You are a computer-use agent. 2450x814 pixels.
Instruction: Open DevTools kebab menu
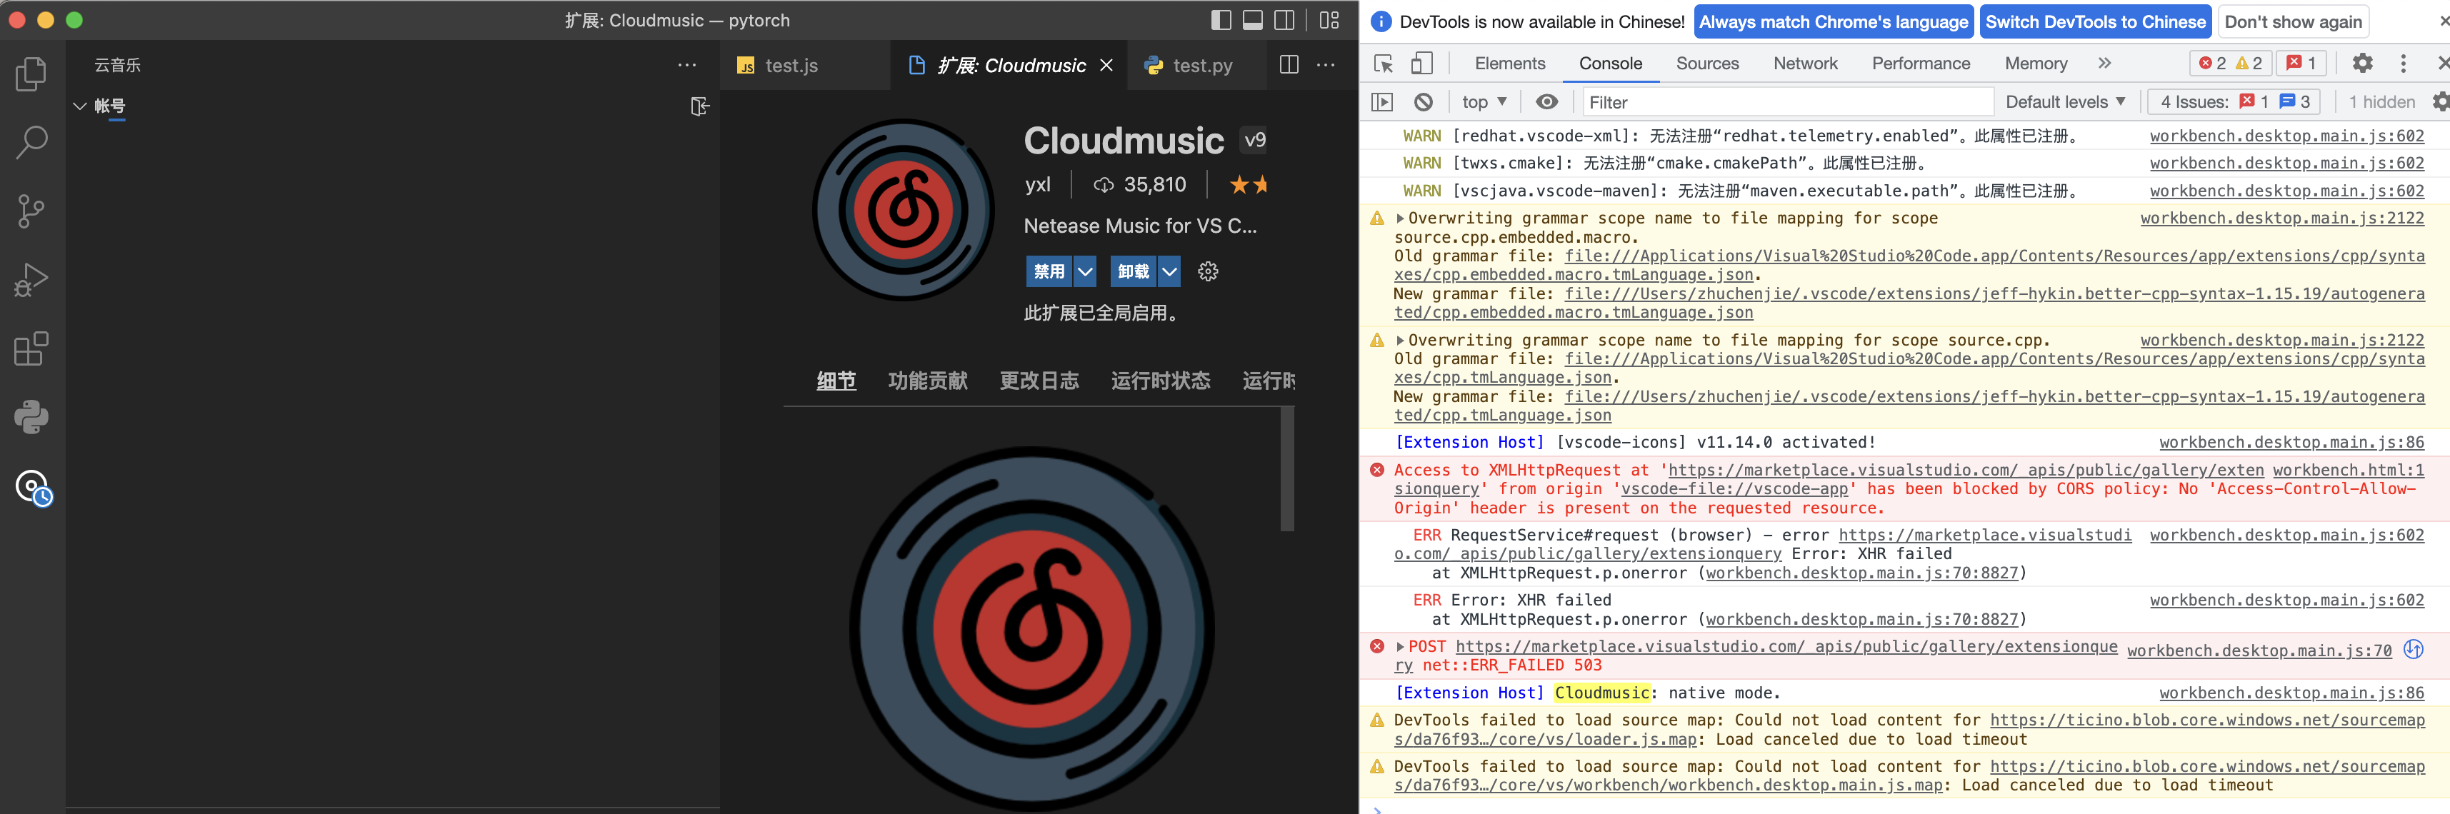click(x=2404, y=63)
